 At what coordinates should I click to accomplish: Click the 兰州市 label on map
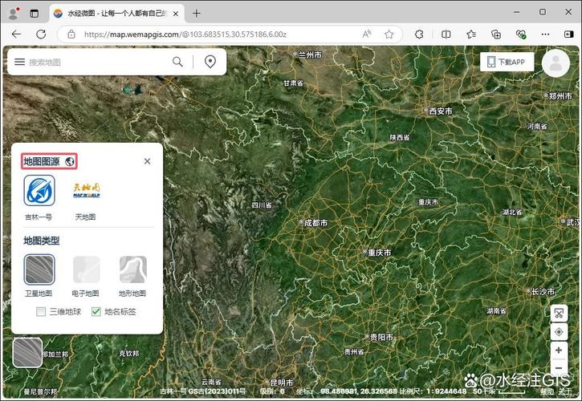pos(310,55)
